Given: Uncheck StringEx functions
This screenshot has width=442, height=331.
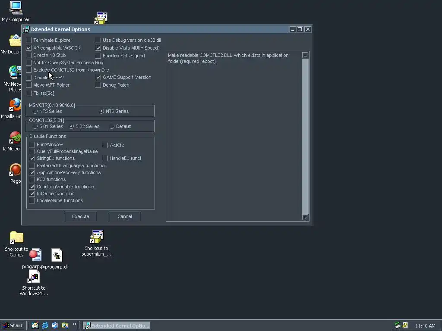Looking at the screenshot, I should [x=32, y=159].
